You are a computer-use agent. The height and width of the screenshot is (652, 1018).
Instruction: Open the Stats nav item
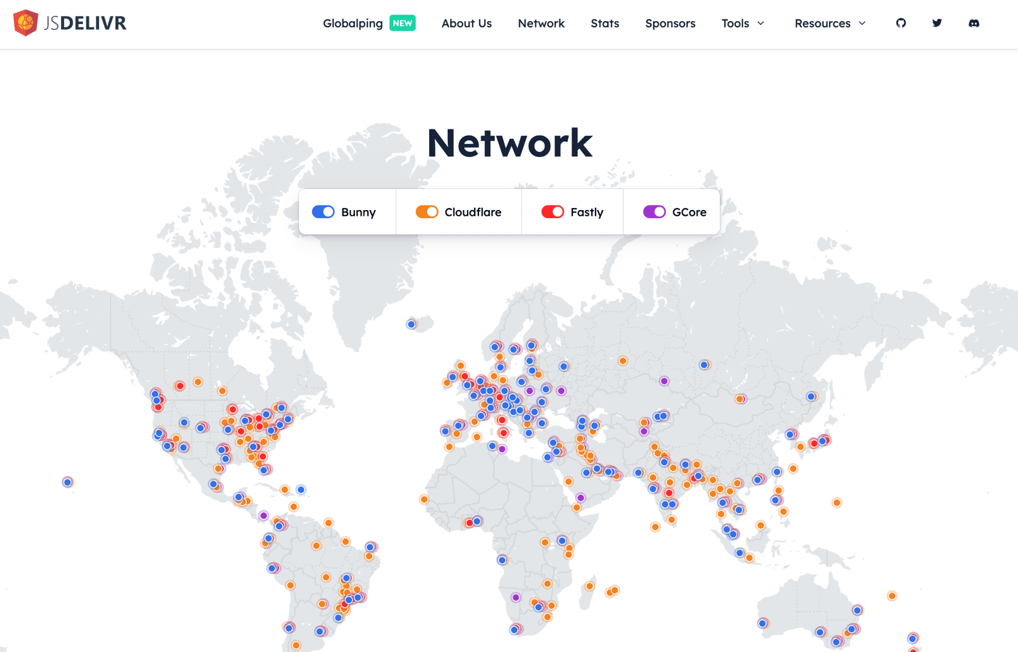coord(605,23)
